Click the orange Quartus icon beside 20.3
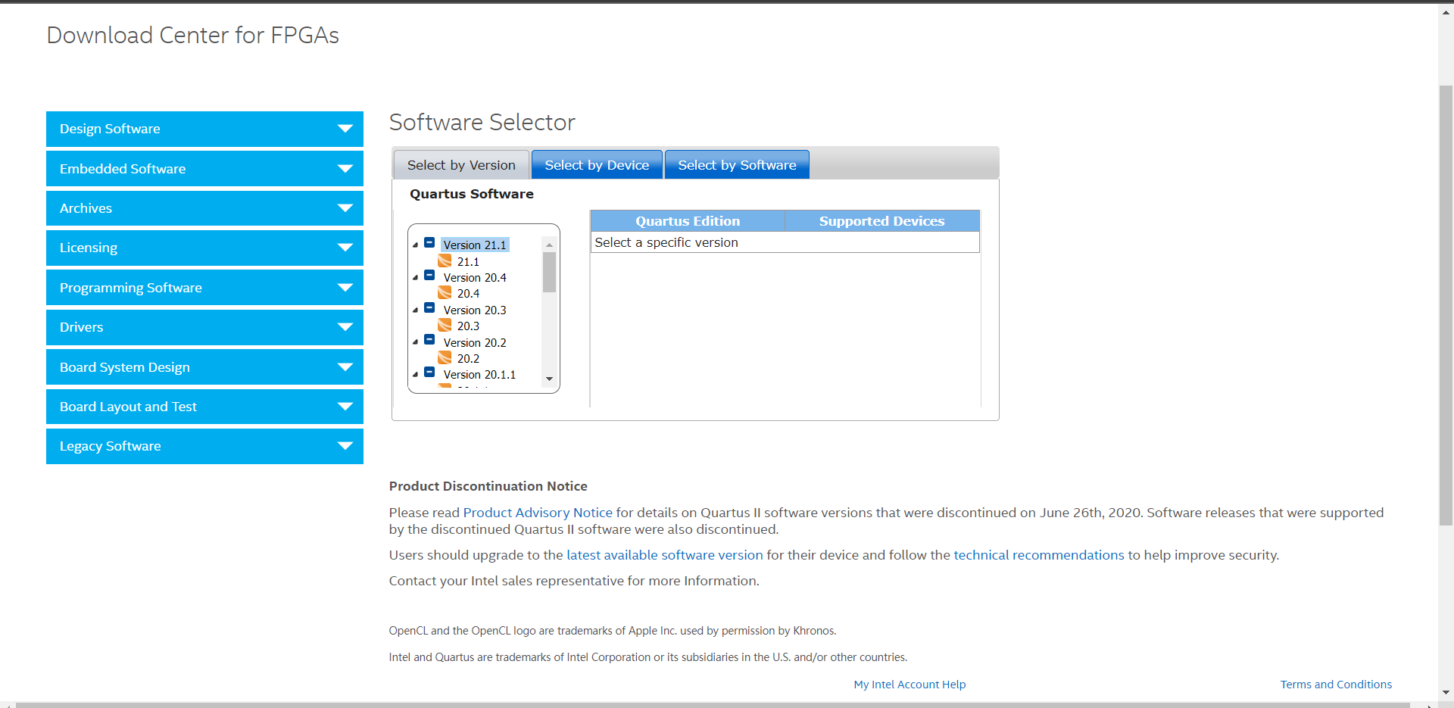 [x=446, y=326]
